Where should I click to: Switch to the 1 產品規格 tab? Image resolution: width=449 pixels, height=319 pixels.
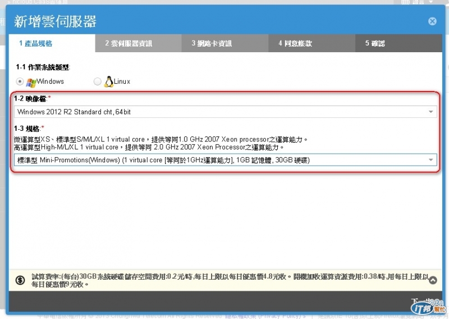[52, 43]
